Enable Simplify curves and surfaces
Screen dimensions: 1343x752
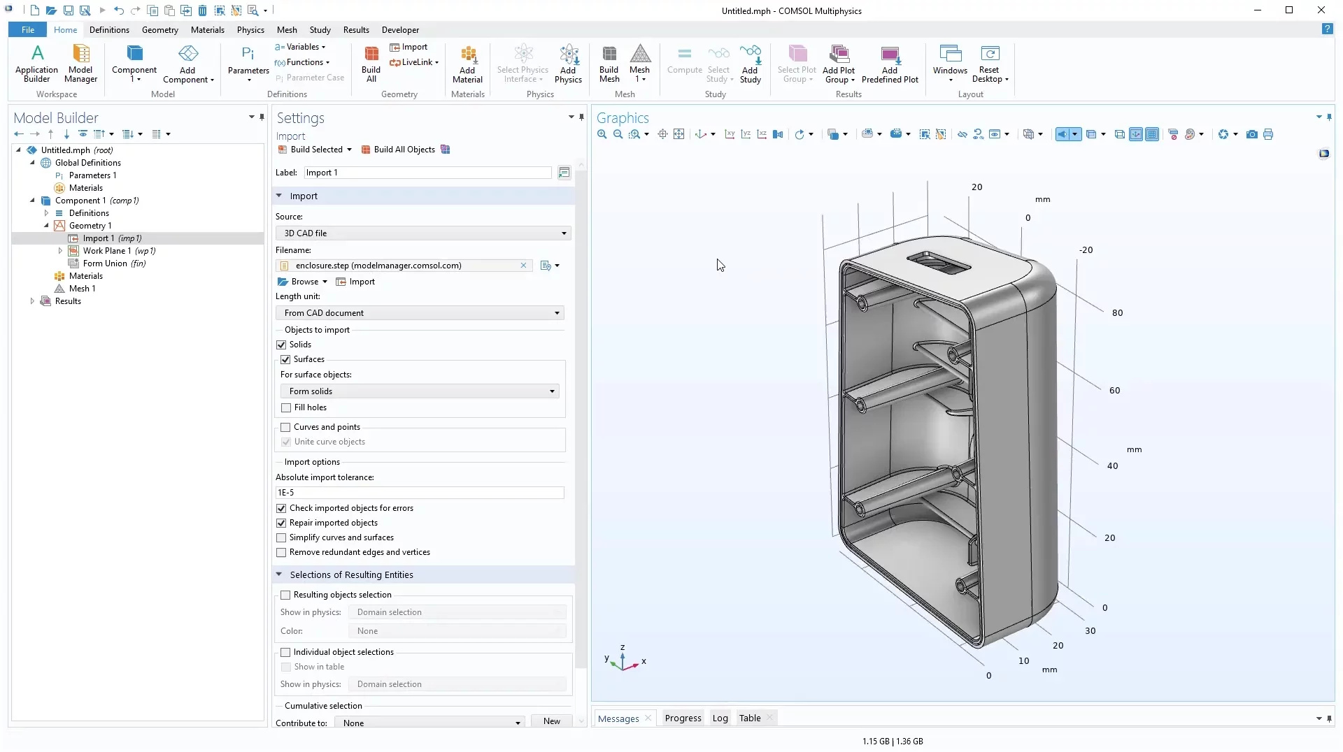(x=281, y=537)
